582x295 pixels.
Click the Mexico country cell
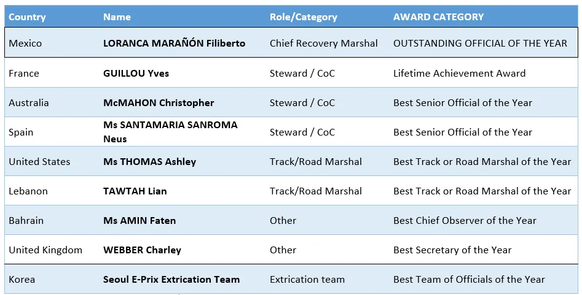(25, 44)
